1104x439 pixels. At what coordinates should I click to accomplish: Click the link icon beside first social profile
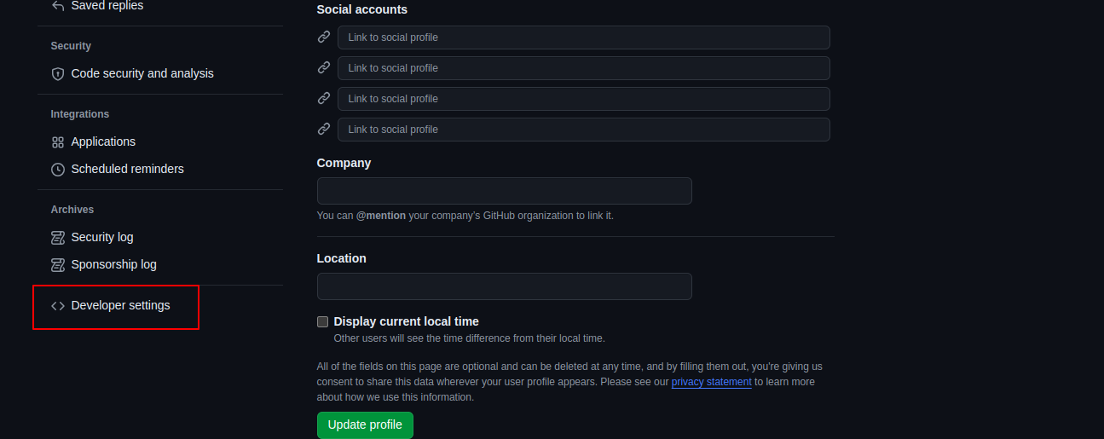(324, 38)
